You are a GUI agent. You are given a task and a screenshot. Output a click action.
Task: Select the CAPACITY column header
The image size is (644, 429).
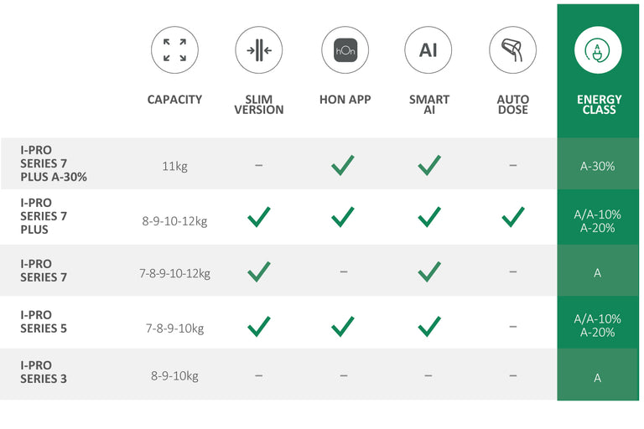click(x=174, y=100)
